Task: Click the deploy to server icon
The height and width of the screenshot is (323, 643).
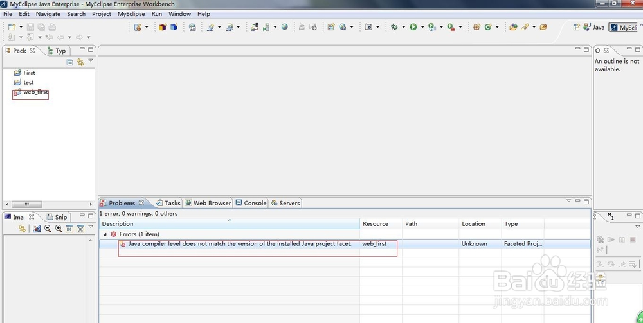Action: tap(255, 27)
